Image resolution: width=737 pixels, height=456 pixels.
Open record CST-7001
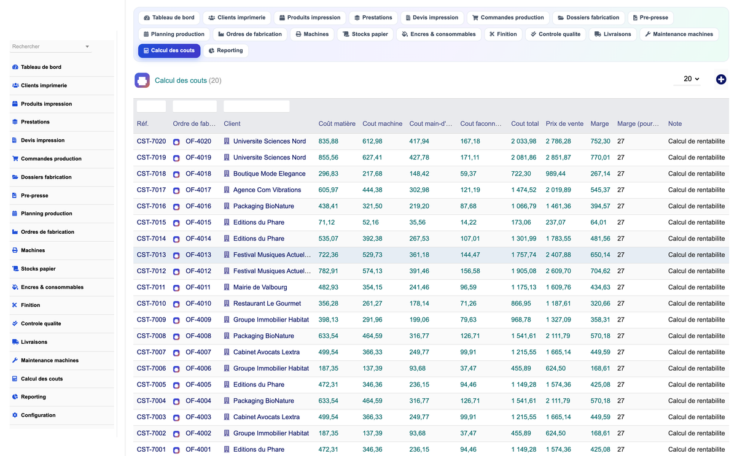(151, 449)
